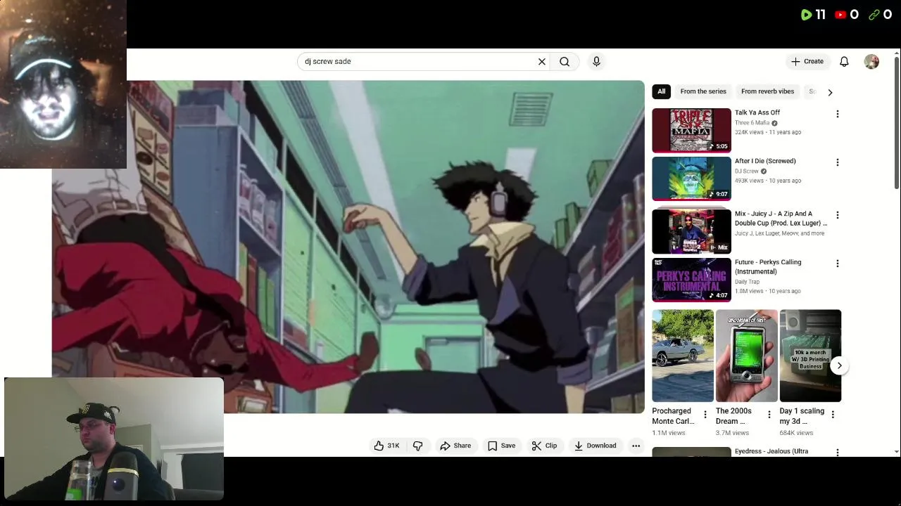Show more filter chips with right arrow

(830, 92)
